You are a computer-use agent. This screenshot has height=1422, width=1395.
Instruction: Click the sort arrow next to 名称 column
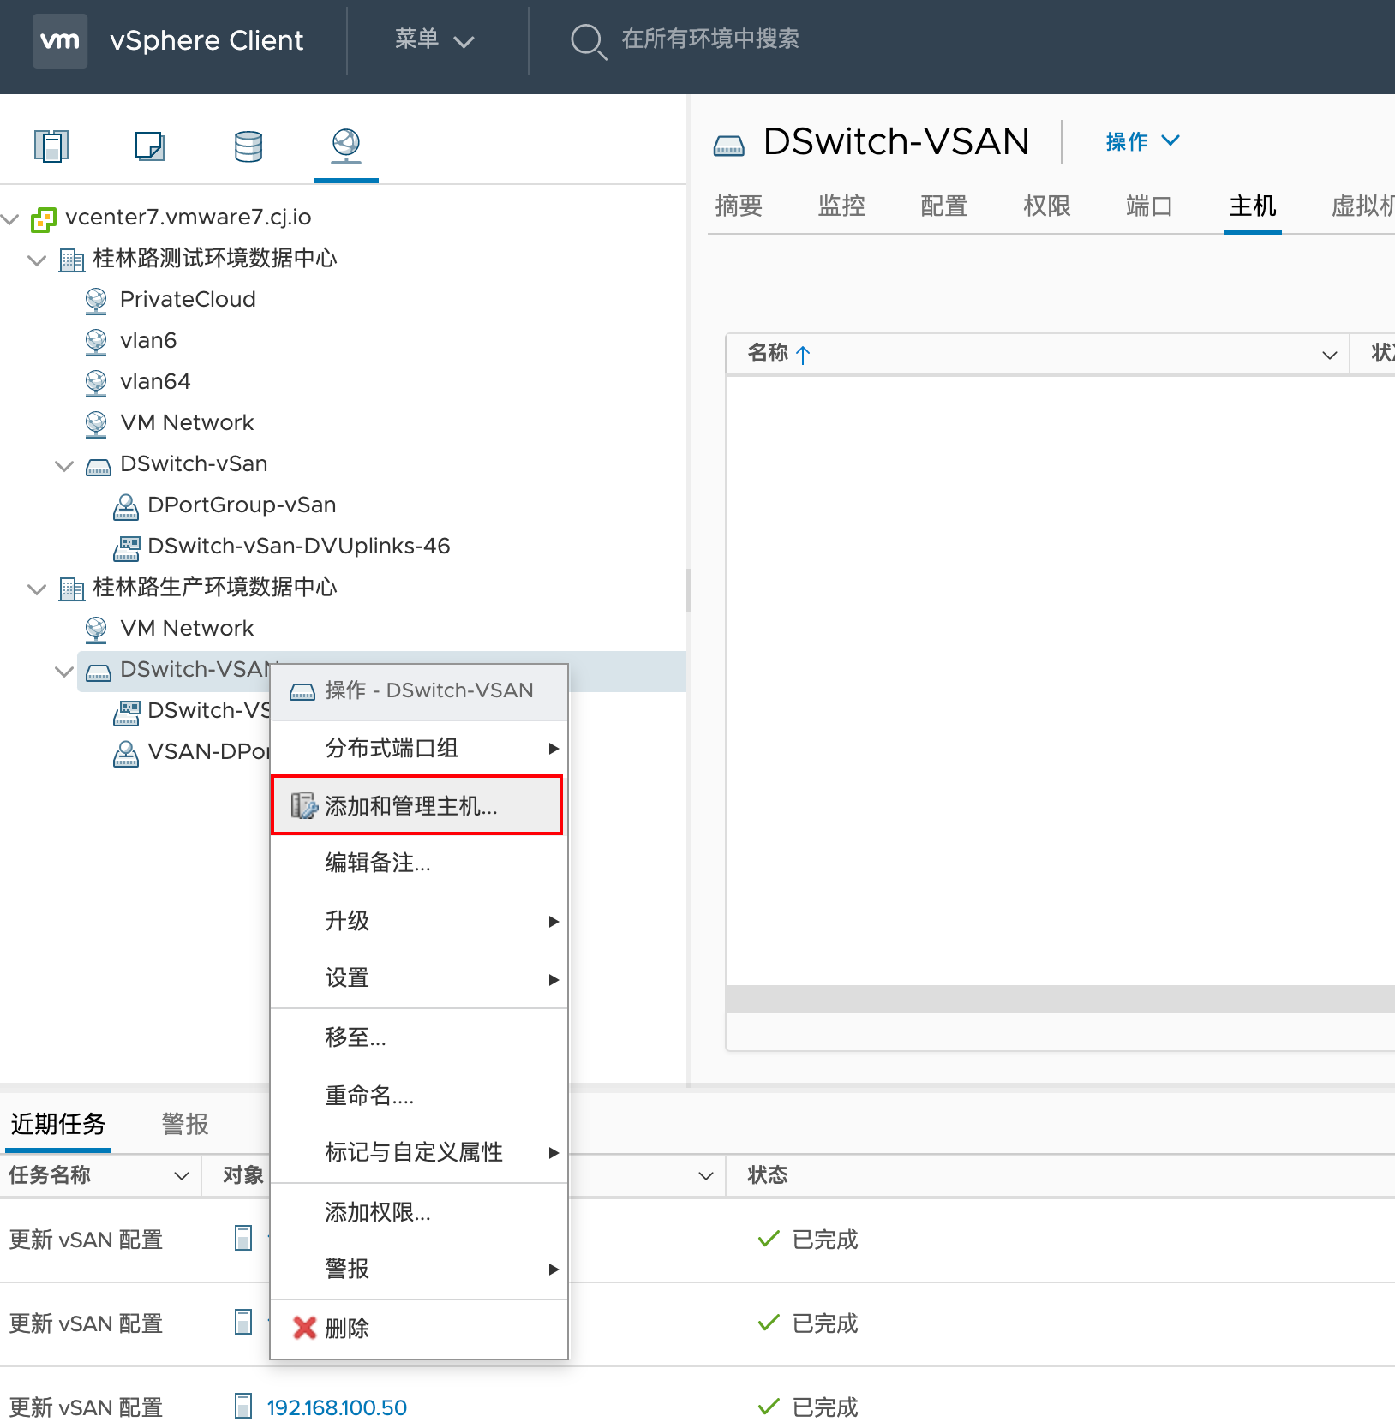(x=803, y=355)
